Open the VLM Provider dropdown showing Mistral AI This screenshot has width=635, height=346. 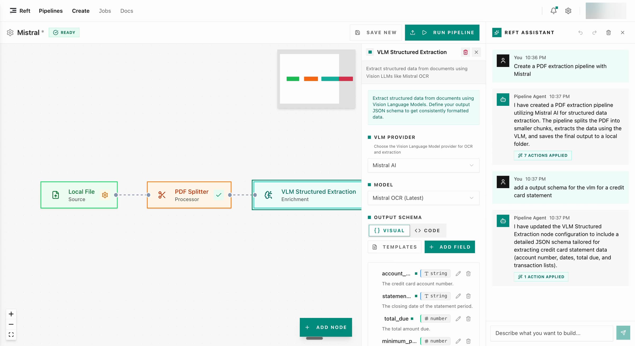tap(423, 165)
